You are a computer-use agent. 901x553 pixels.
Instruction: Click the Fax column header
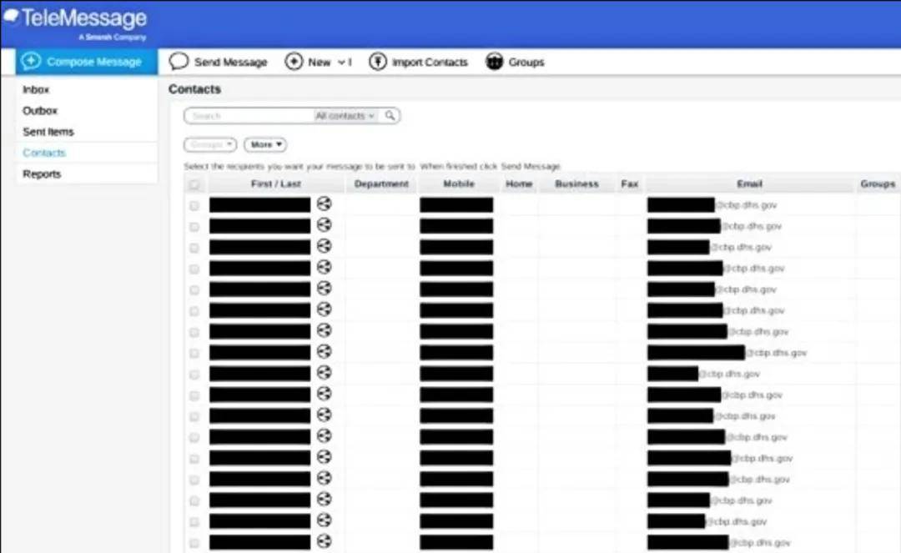click(x=630, y=183)
